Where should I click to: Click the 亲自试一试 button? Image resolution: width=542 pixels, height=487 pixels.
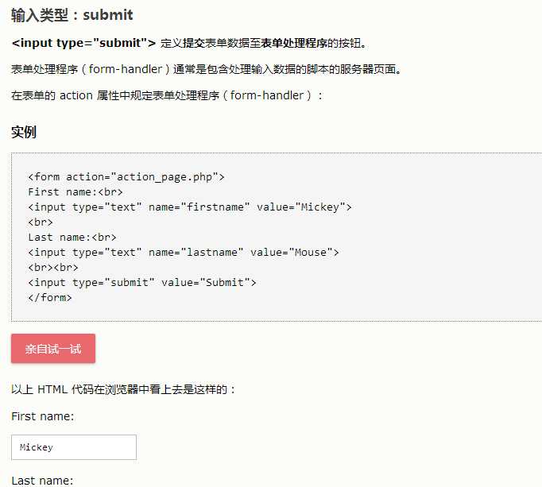(53, 349)
